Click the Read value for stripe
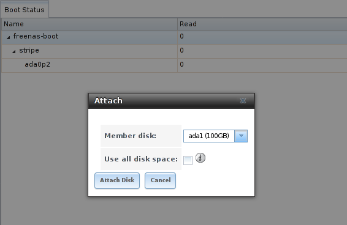The height and width of the screenshot is (225, 347). point(181,50)
